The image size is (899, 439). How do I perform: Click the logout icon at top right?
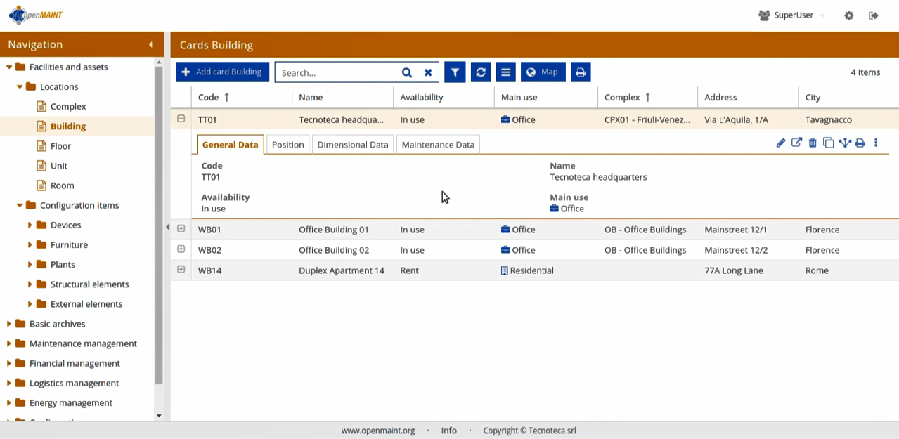874,15
